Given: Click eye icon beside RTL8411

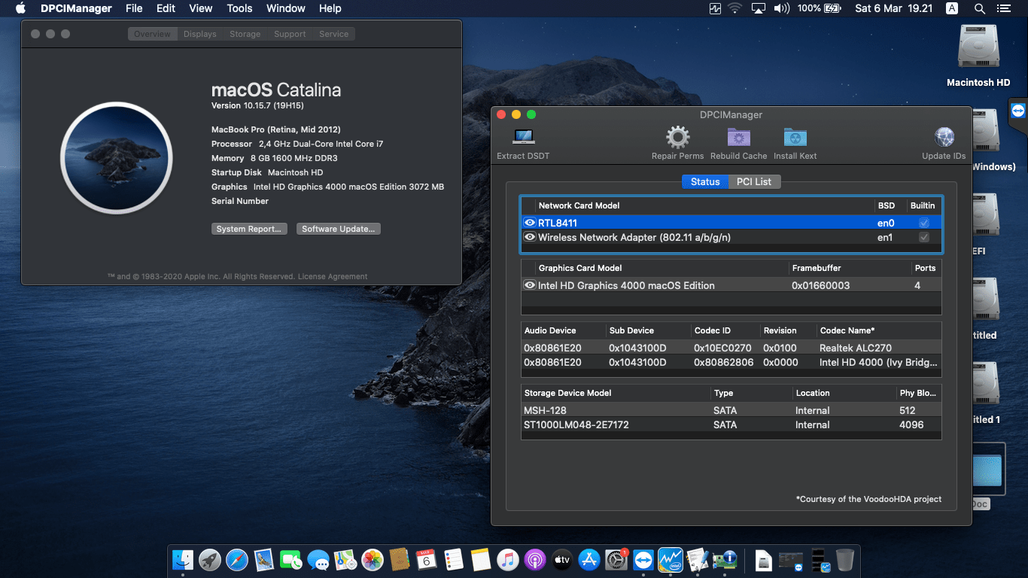Looking at the screenshot, I should 530,223.
